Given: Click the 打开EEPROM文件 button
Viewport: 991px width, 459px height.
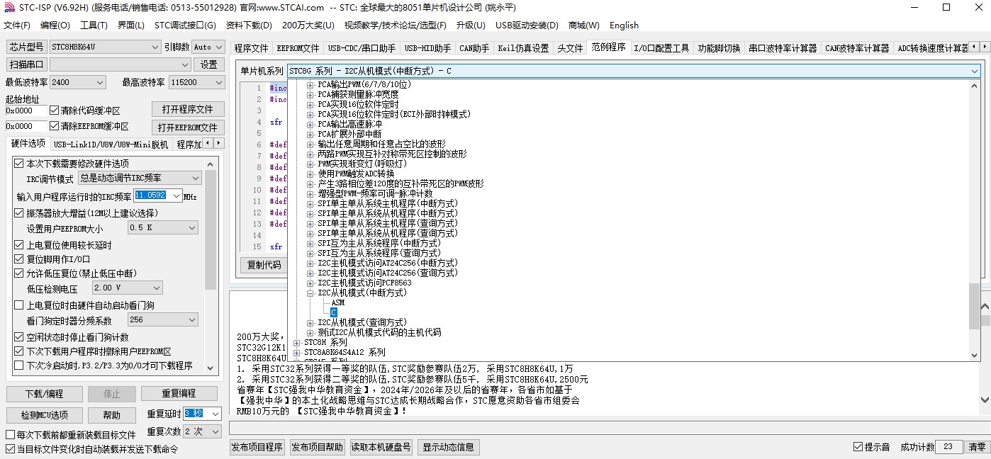Looking at the screenshot, I should [x=188, y=127].
